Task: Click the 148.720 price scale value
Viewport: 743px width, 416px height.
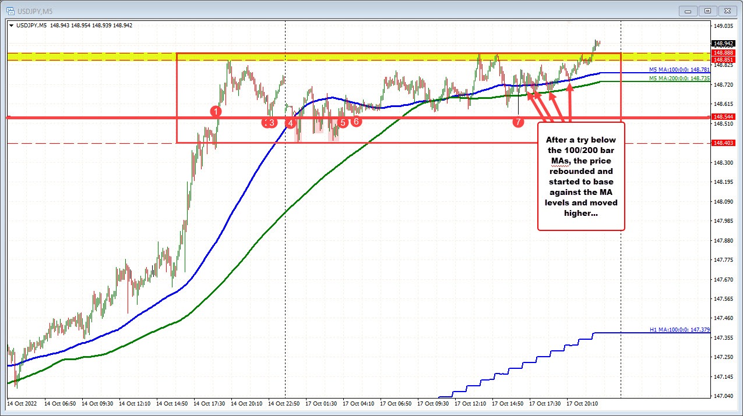Action: pyautogui.click(x=723, y=85)
